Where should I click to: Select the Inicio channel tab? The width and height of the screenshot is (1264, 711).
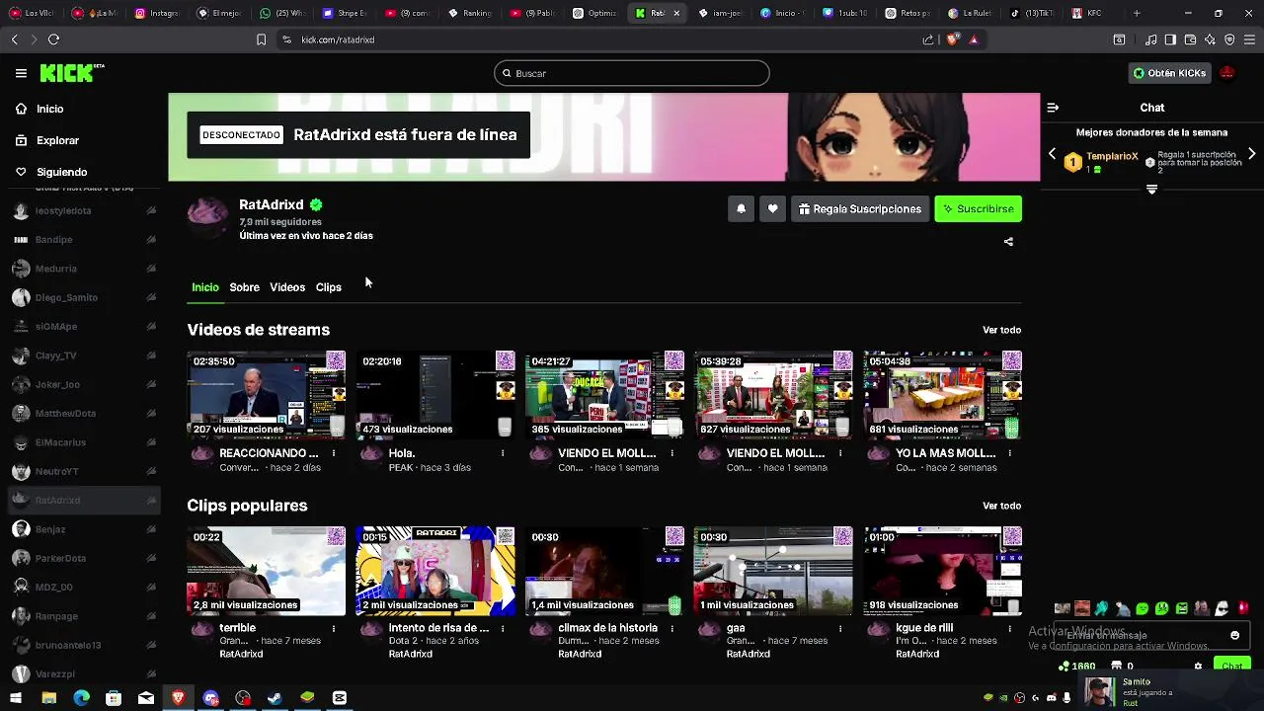coord(205,287)
